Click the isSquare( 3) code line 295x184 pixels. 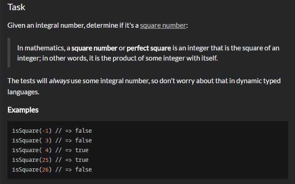tap(52, 141)
